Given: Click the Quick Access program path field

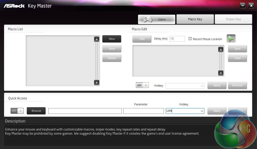Looking at the screenshot, I should pyautogui.click(x=85, y=111).
